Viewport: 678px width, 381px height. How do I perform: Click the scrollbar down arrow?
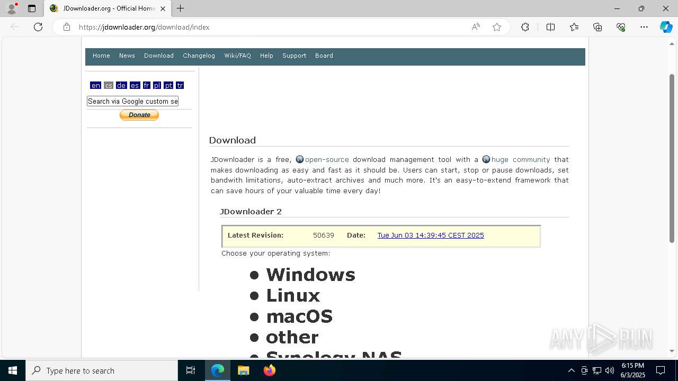coord(672,351)
